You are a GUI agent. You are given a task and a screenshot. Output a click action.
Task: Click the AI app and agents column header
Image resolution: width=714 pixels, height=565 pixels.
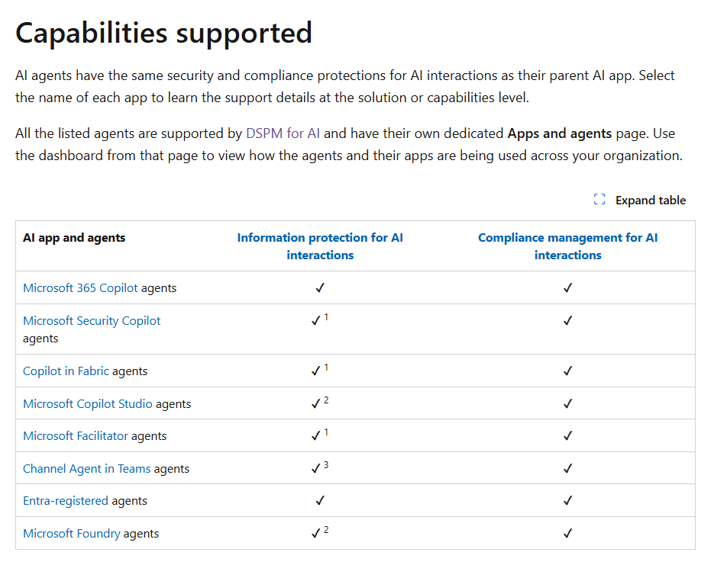point(74,238)
